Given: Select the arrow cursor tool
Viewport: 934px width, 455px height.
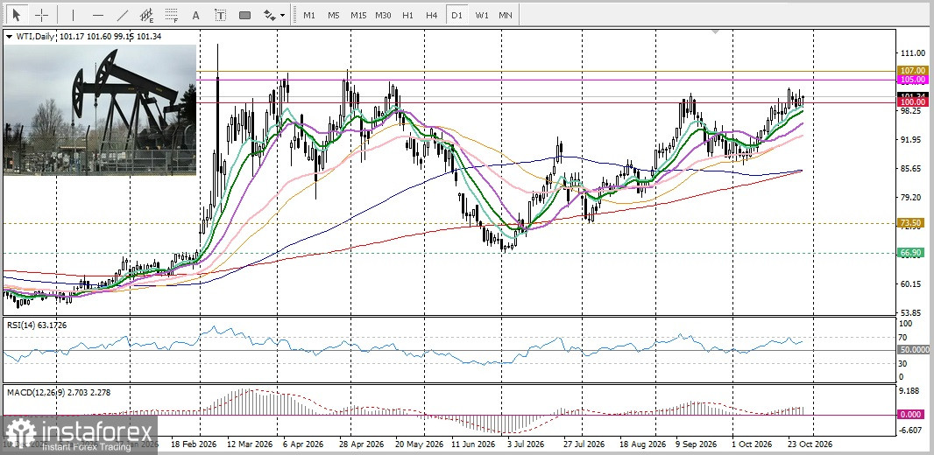Looking at the screenshot, I should (x=16, y=15).
